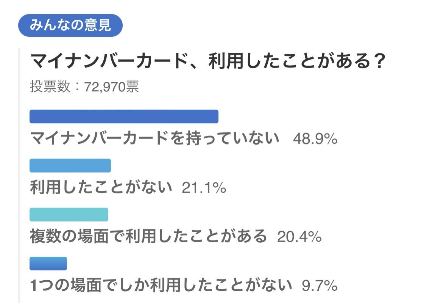Click the light blue 21.1% result bar
443x303 pixels.
click(x=70, y=165)
